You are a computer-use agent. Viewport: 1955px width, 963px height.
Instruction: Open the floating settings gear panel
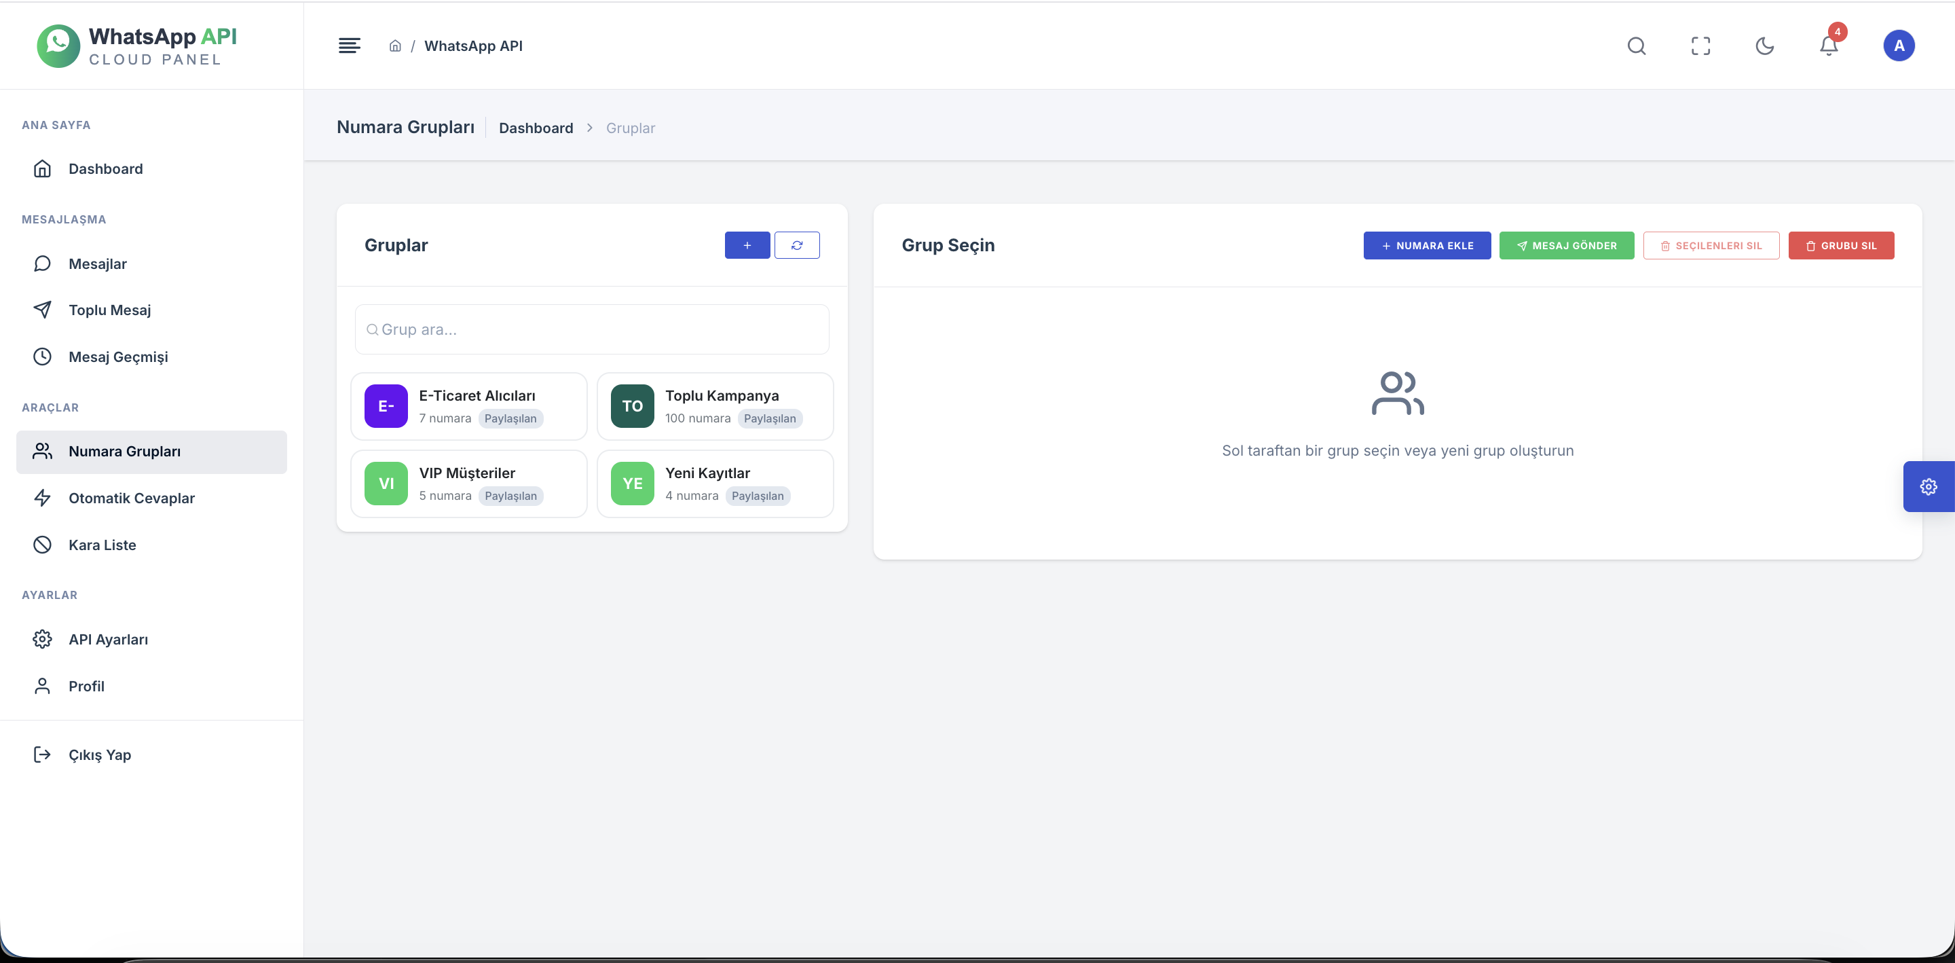point(1929,487)
